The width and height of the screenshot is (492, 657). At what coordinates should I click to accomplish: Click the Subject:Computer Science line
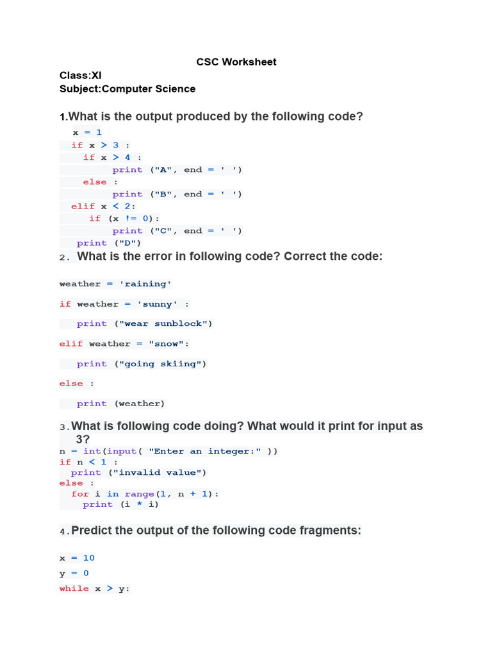click(x=127, y=89)
